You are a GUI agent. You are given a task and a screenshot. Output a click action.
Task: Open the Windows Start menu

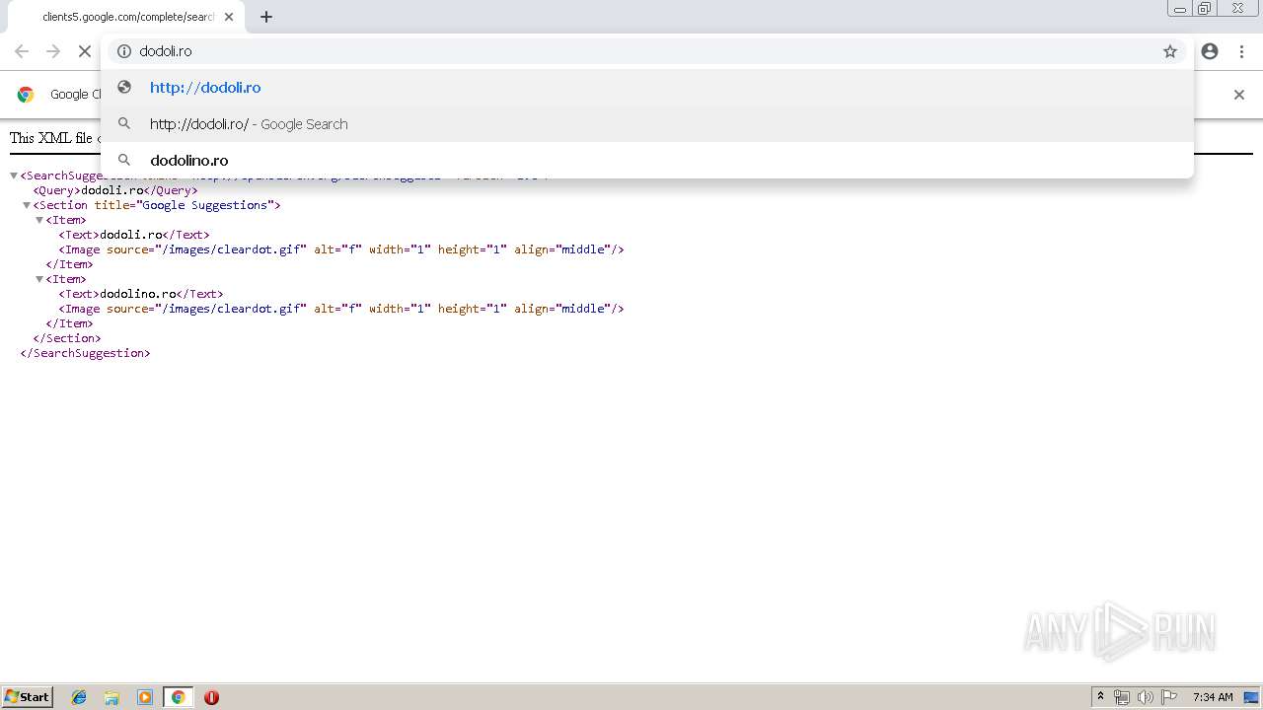coord(28,697)
